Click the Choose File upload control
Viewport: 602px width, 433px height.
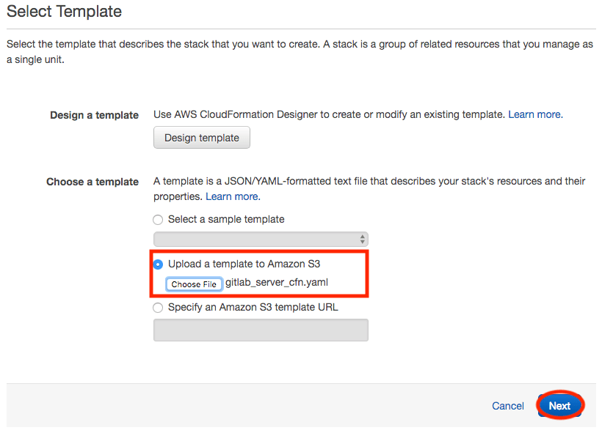coord(194,284)
